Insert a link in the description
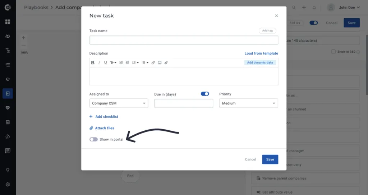 [x=153, y=62]
